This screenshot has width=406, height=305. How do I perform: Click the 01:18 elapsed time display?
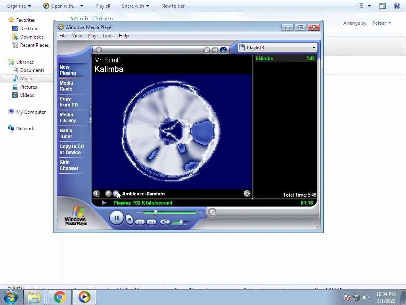(x=307, y=203)
